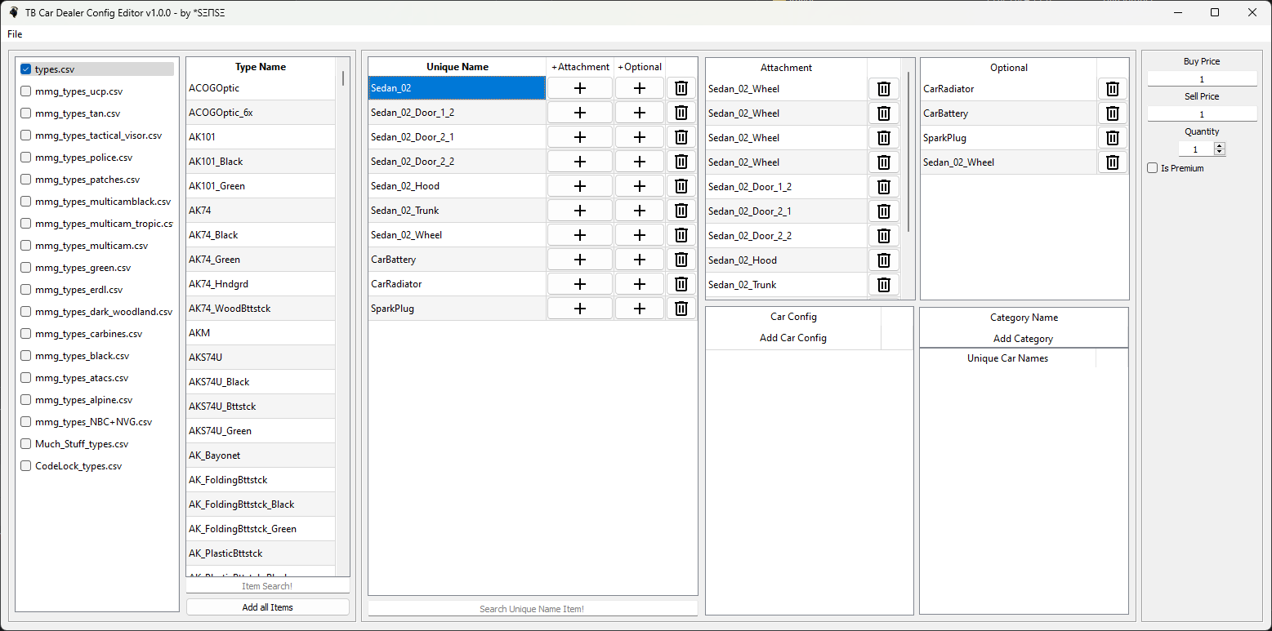This screenshot has height=631, width=1272.
Task: Click Add Car Config
Action: 792,338
